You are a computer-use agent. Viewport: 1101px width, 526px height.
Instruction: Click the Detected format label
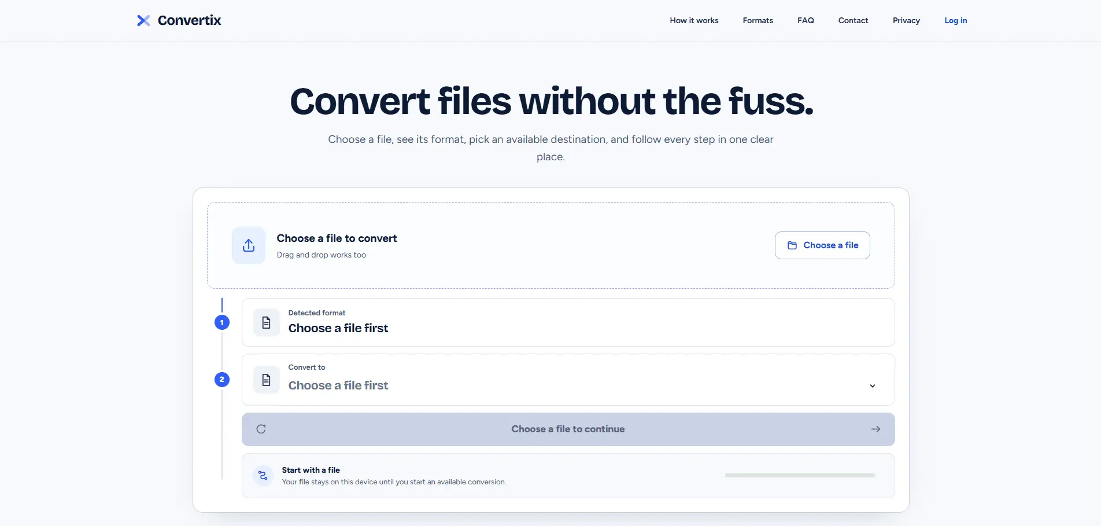click(316, 313)
